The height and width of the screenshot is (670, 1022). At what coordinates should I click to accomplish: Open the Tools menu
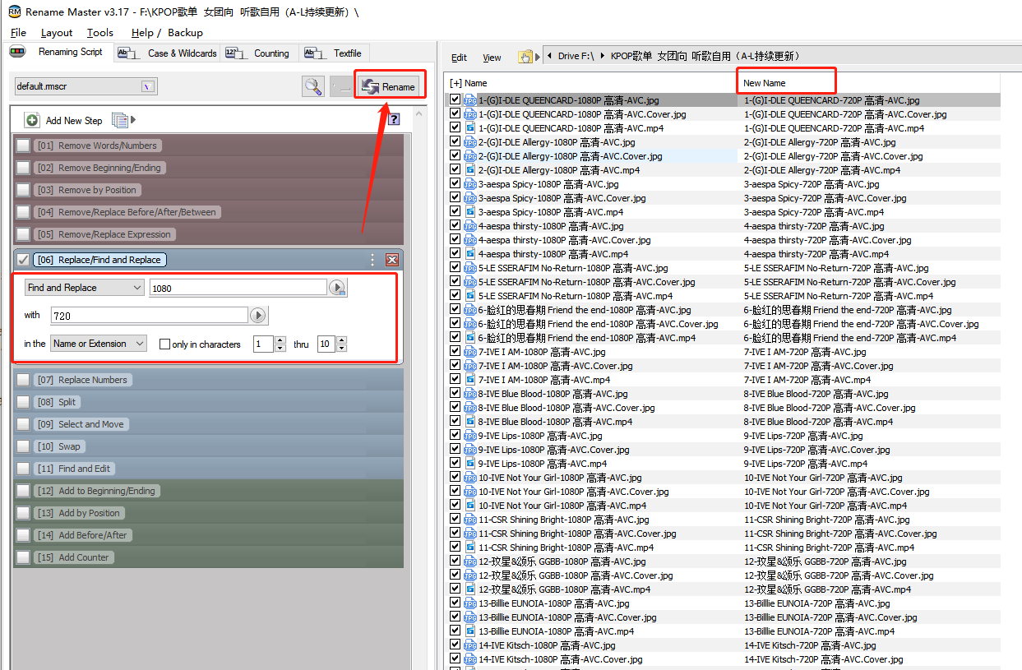[100, 33]
